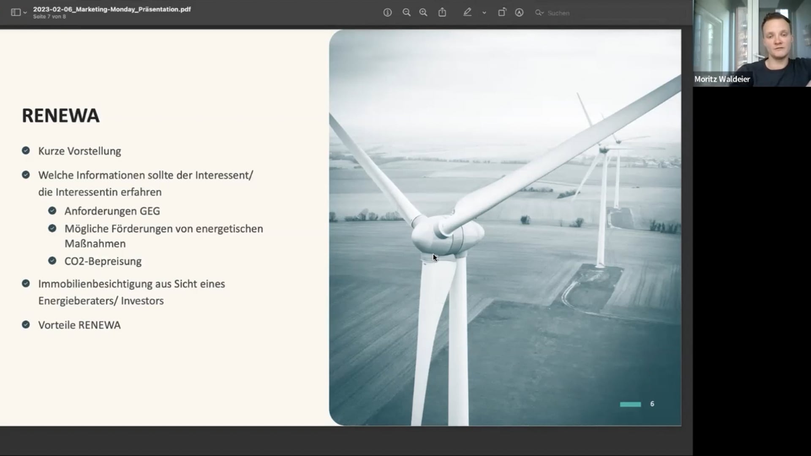The height and width of the screenshot is (456, 811).
Task: Click checkmark bullet beside 'Vorteile RENEWA'
Action: (26, 324)
